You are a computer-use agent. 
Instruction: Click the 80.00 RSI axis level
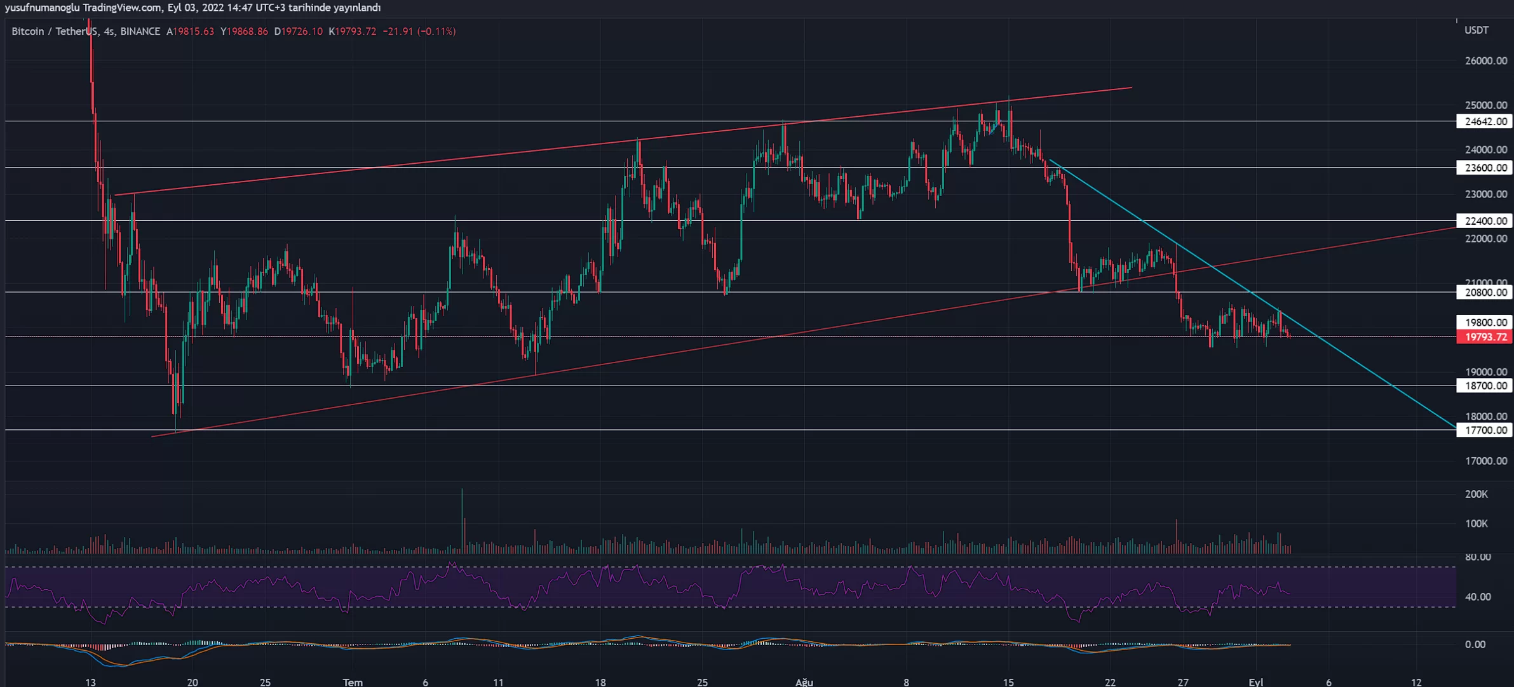(x=1477, y=557)
